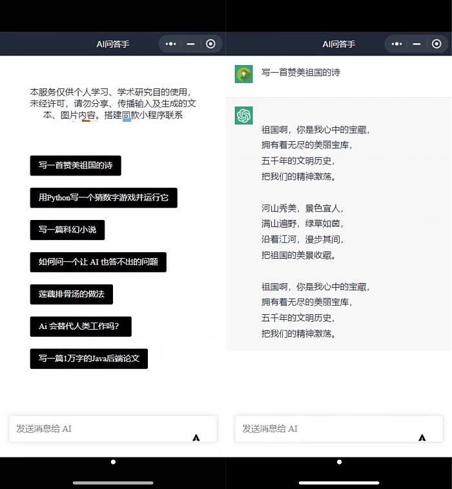Click the ChatGPT logo avatar
Viewport: 452px width, 489px height.
(243, 115)
